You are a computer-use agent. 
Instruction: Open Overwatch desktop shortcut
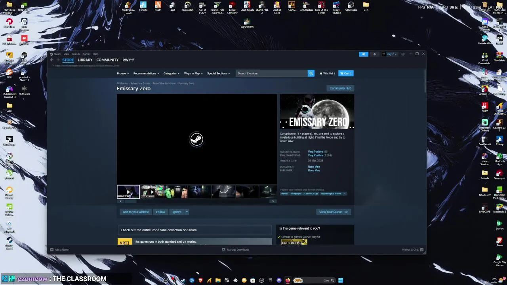(188, 7)
